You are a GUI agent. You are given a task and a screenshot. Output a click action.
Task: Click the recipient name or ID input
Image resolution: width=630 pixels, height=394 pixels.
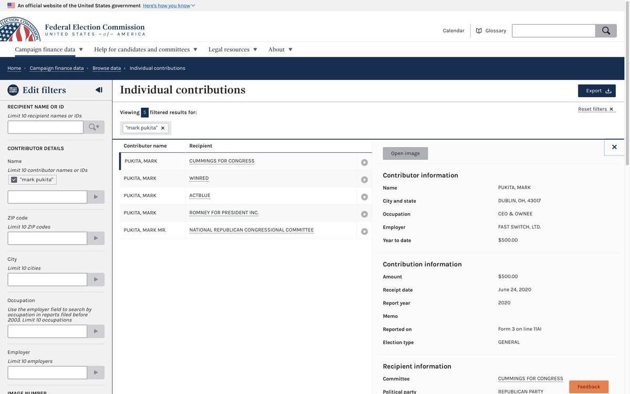[x=45, y=127]
